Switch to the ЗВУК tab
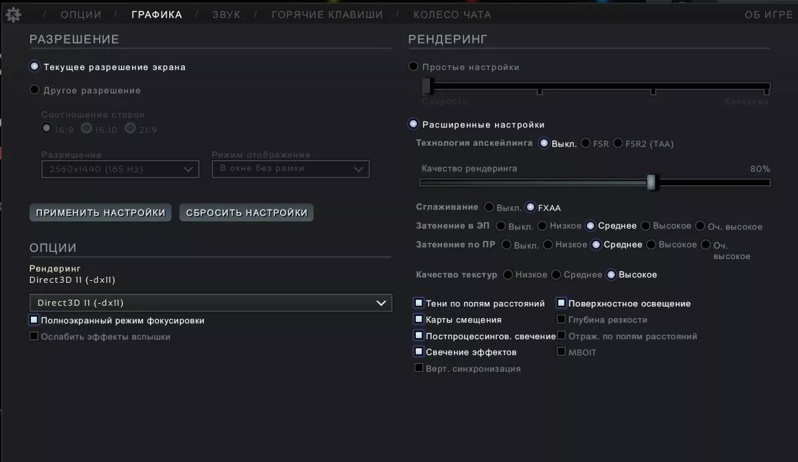 [225, 13]
